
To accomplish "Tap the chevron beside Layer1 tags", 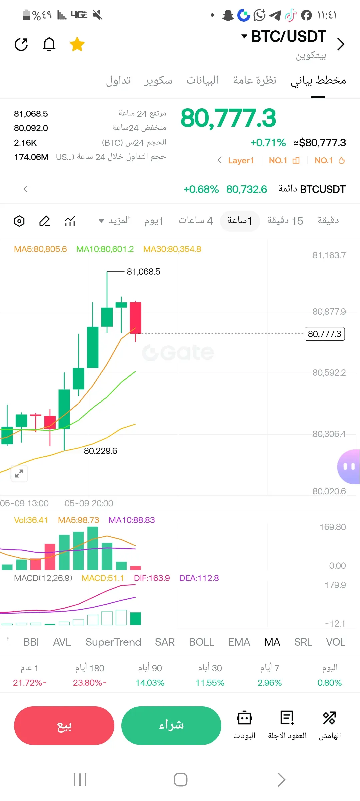I will pyautogui.click(x=219, y=161).
